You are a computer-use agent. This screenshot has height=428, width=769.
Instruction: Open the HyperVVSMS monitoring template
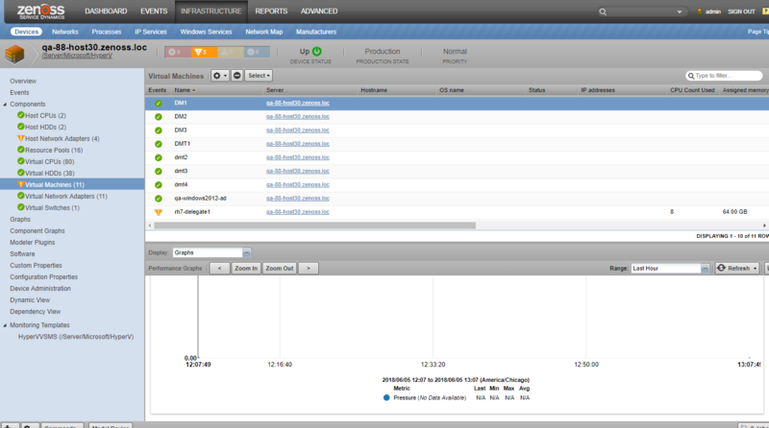(76, 337)
